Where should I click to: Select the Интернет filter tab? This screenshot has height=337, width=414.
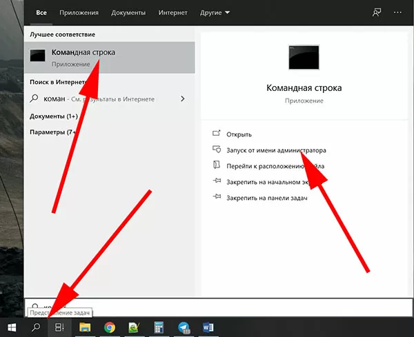[x=172, y=12]
